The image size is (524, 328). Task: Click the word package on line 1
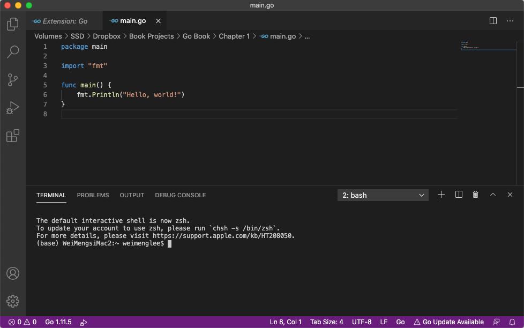click(74, 47)
